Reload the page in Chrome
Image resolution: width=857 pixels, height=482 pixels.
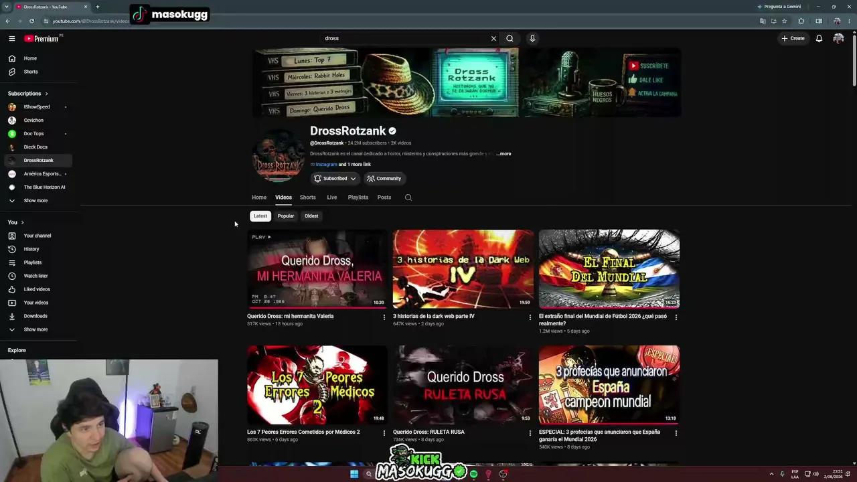tap(31, 21)
